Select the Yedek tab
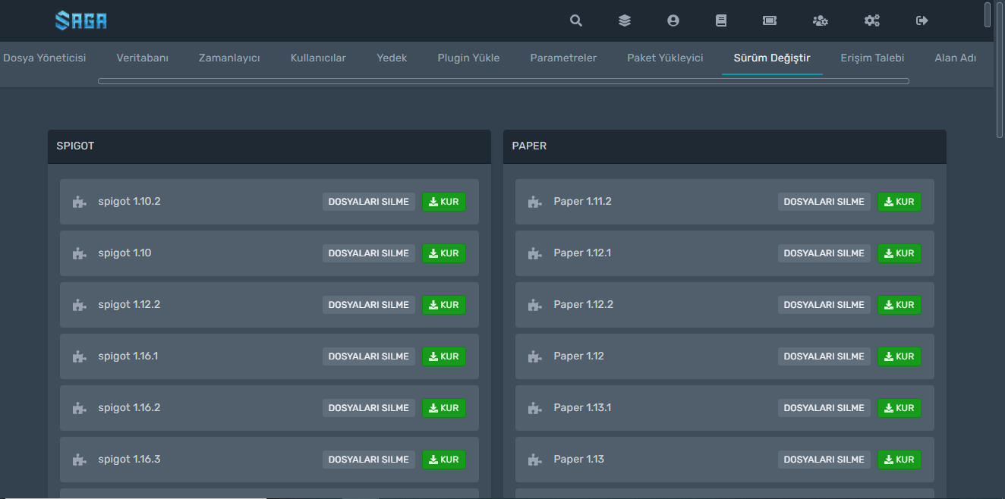Image resolution: width=1005 pixels, height=499 pixels. point(392,58)
